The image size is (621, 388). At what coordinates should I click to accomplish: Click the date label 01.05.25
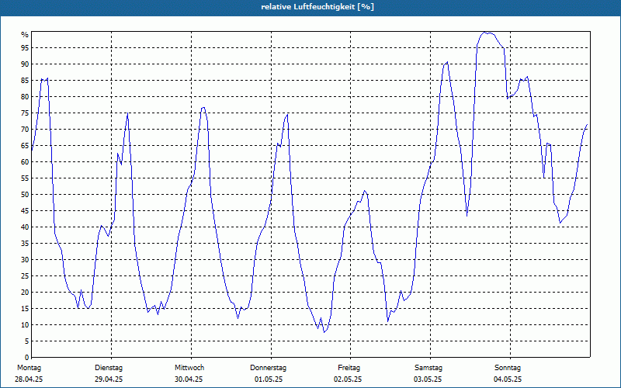269,379
